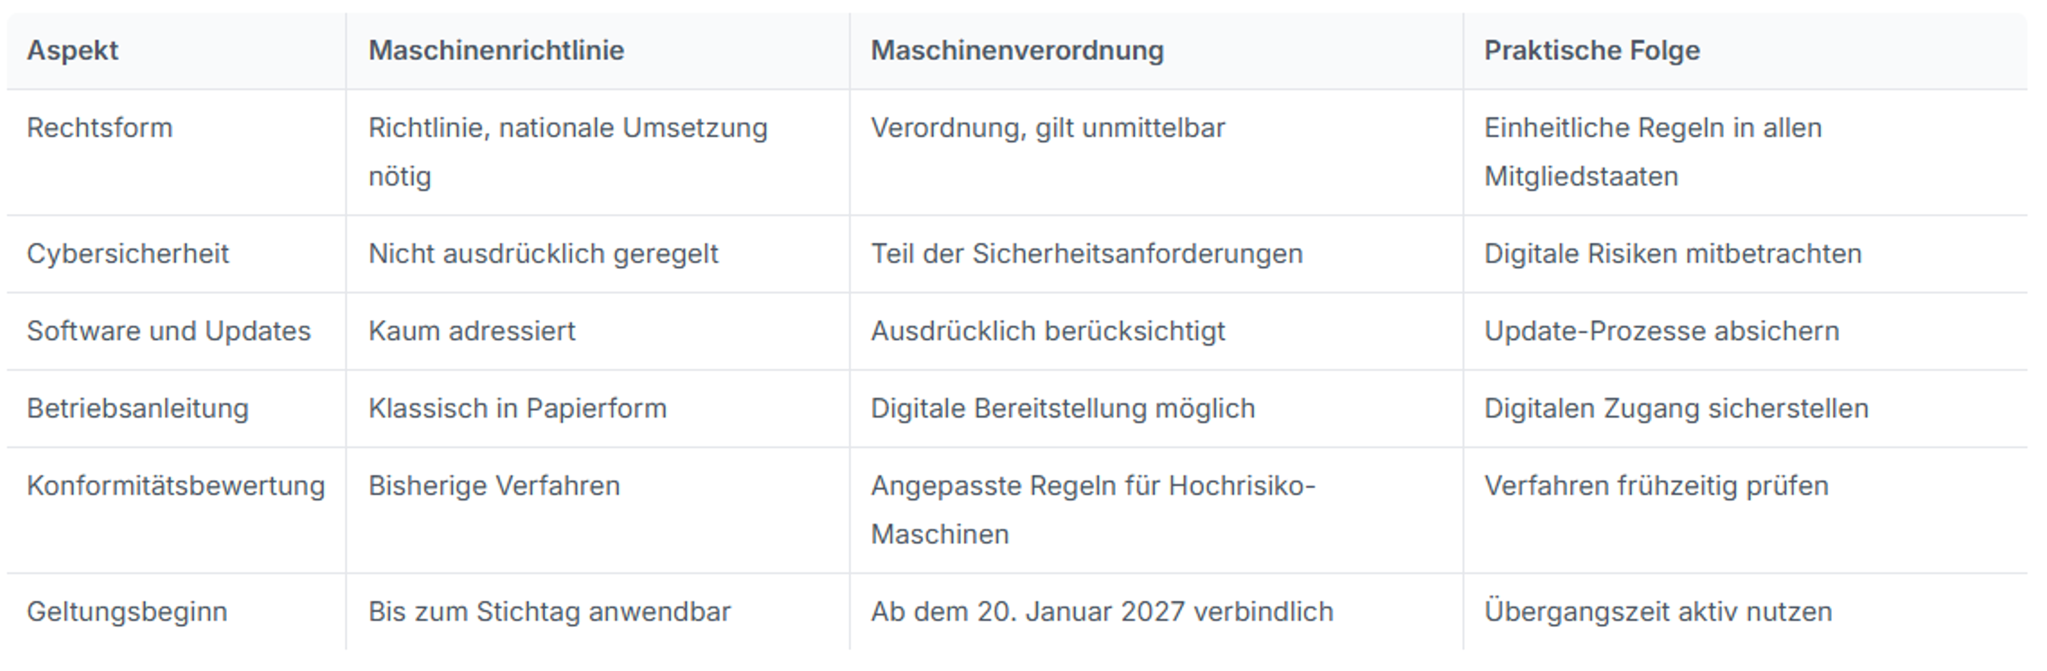2047x671 pixels.
Task: Select 'Nicht ausdrücklich geregelt' text
Action: tap(543, 254)
